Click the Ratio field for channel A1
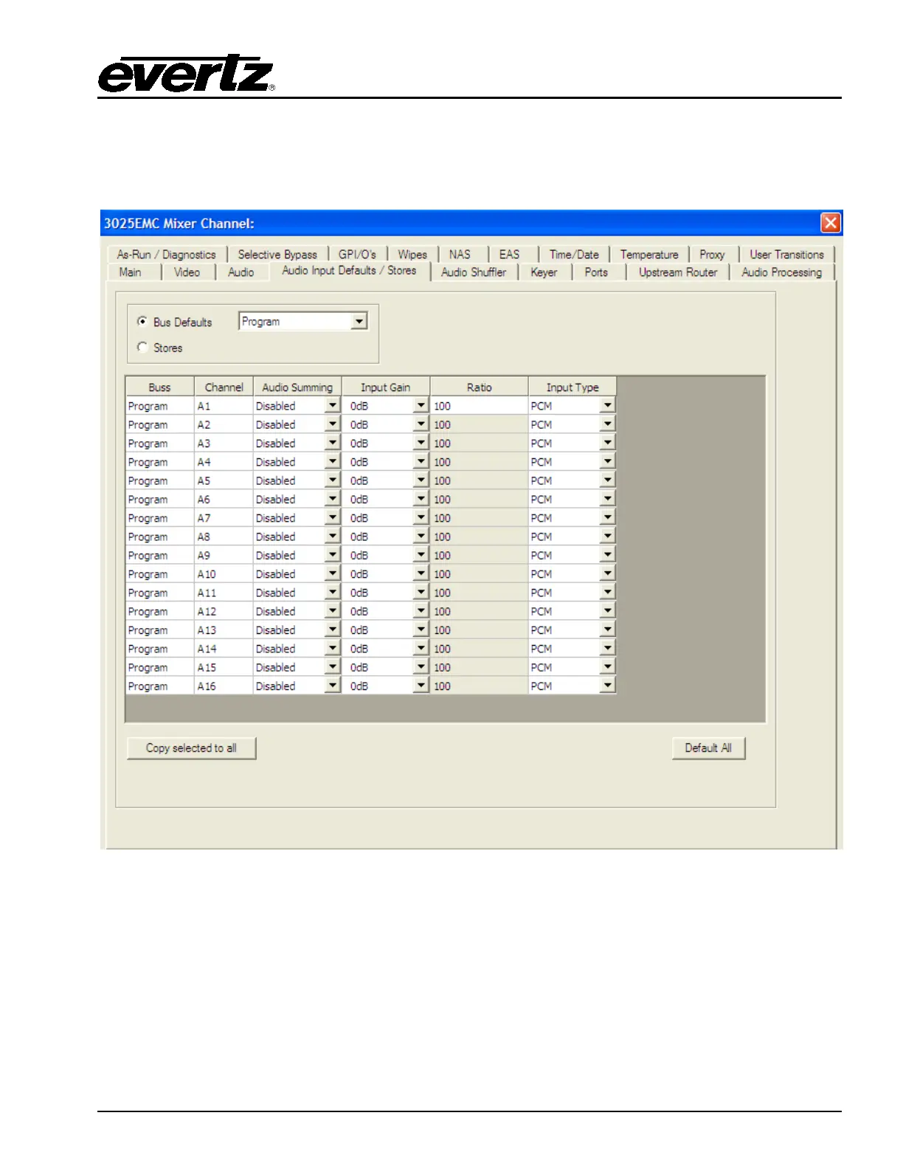The width and height of the screenshot is (903, 1169). 478,406
